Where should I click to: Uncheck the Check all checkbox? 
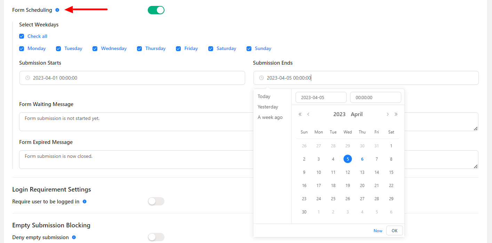[x=22, y=36]
